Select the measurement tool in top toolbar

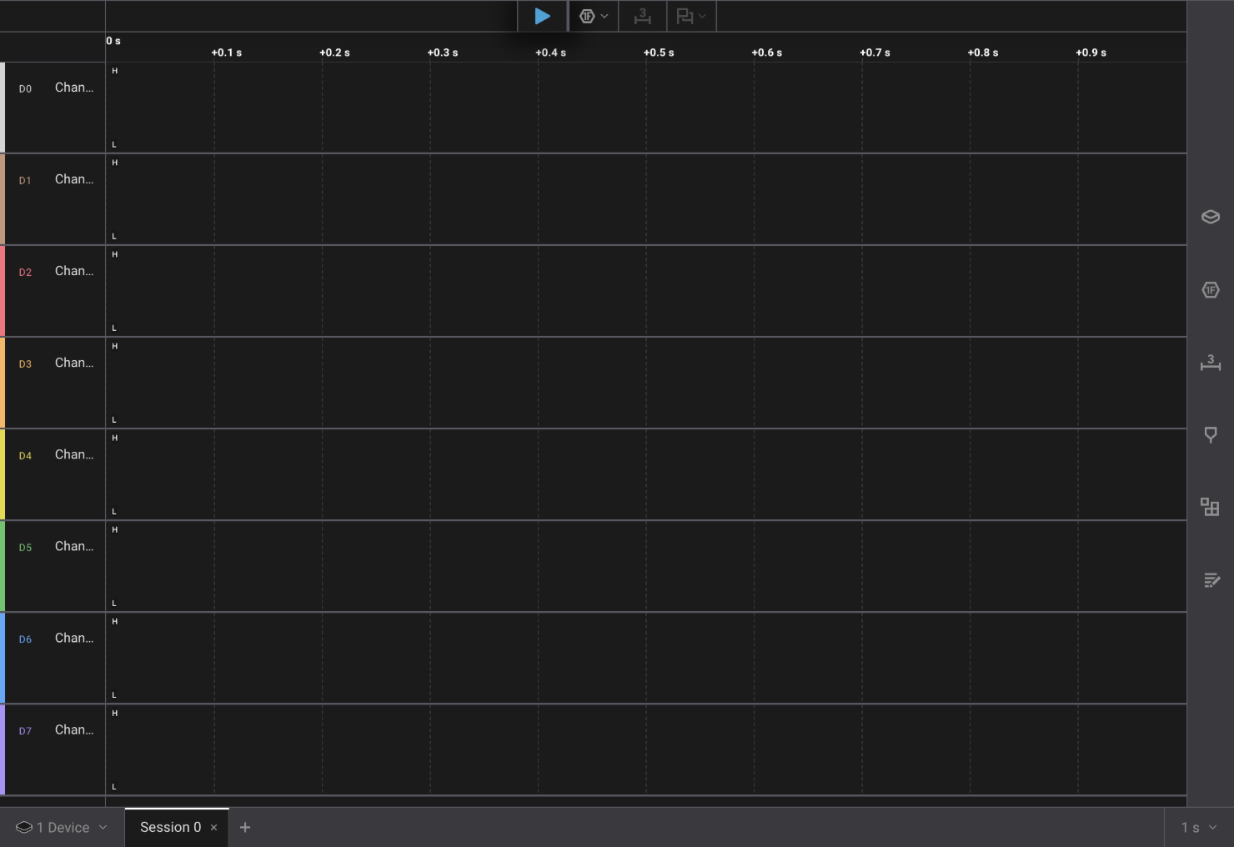click(x=642, y=16)
